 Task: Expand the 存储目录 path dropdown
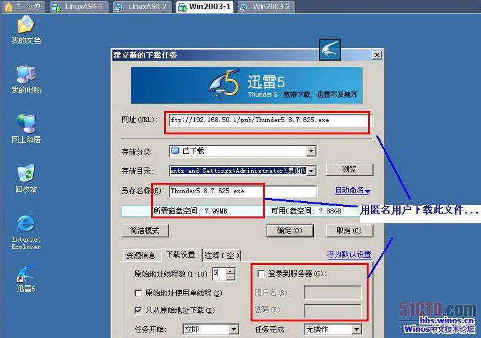(x=311, y=171)
